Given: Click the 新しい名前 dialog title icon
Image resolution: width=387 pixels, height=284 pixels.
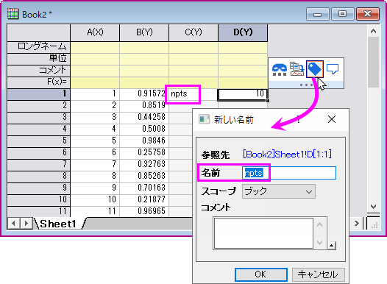Looking at the screenshot, I should pyautogui.click(x=204, y=119).
